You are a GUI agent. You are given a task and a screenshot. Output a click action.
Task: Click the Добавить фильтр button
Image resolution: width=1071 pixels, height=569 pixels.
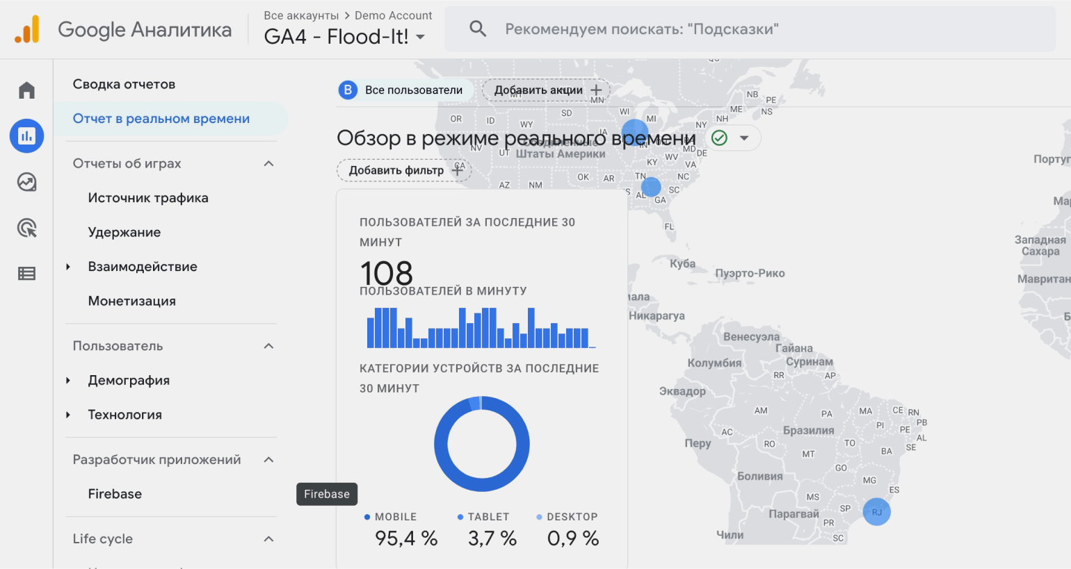point(403,170)
